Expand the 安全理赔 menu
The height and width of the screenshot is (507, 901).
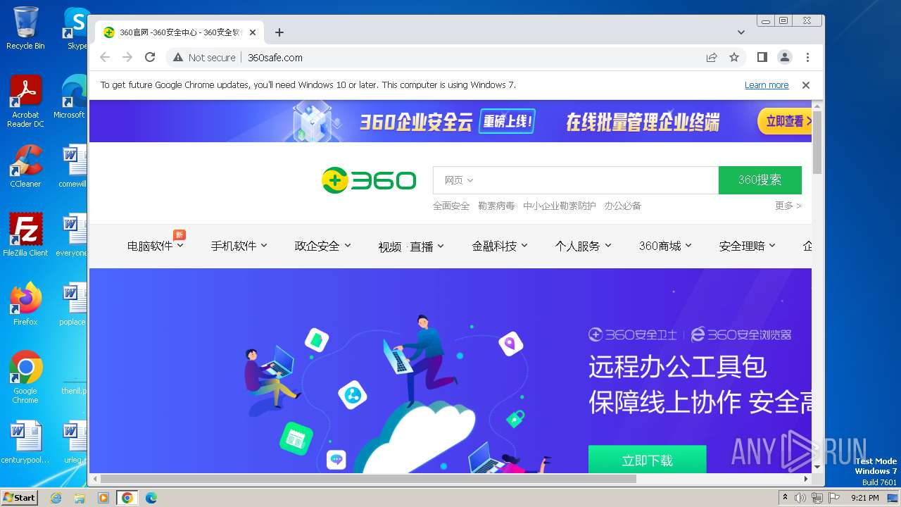(x=747, y=246)
